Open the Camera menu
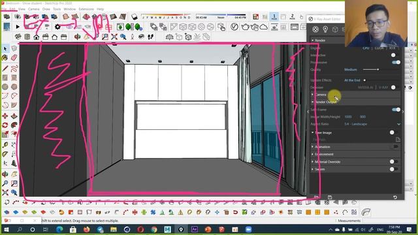Viewport: 418px width, 235px height. coord(33,9)
